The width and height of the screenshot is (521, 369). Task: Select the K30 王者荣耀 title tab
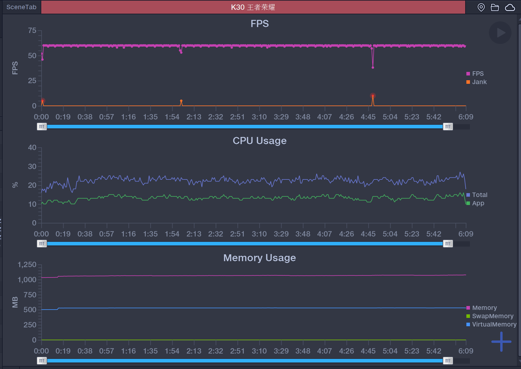pyautogui.click(x=253, y=7)
